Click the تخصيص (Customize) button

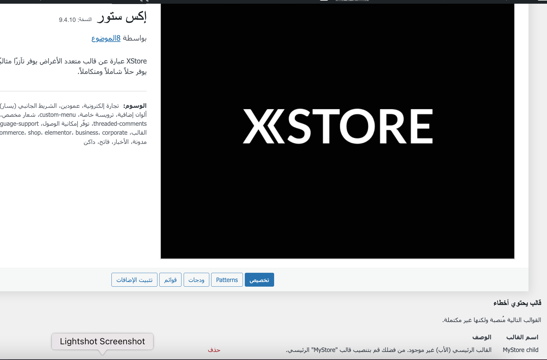point(259,280)
